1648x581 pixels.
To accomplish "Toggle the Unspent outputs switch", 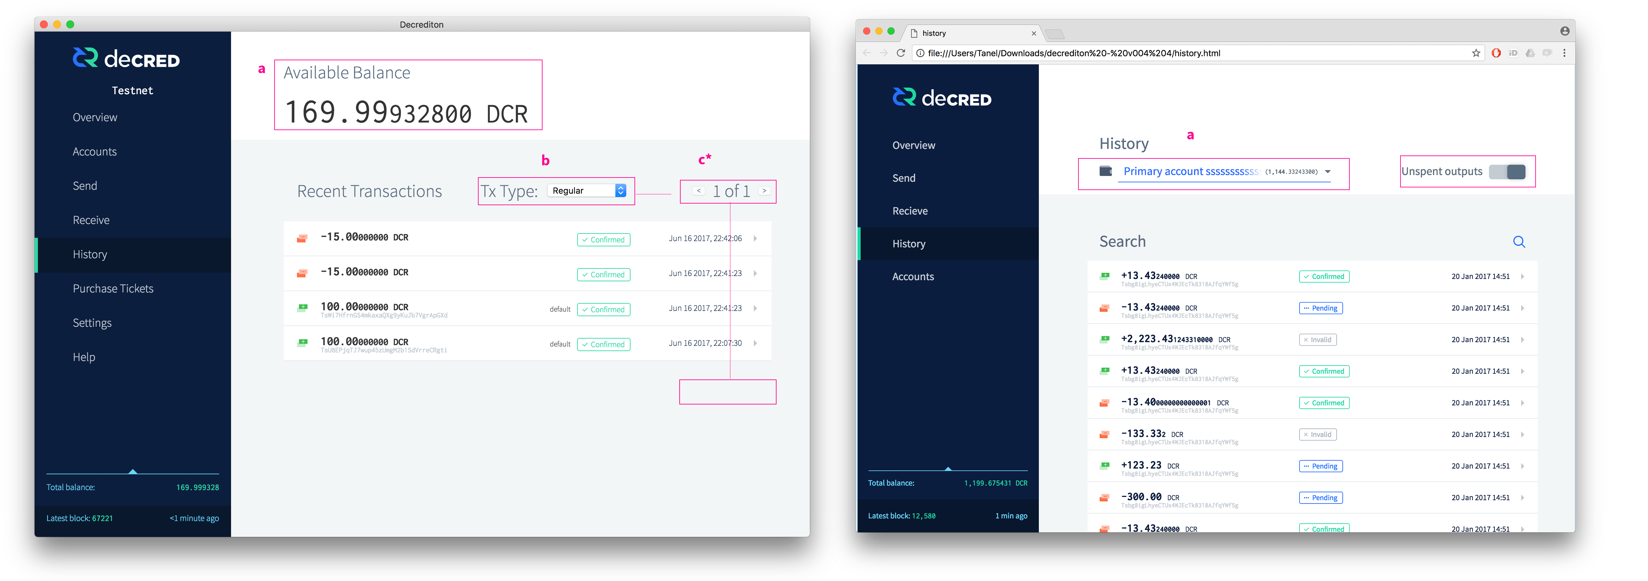I will [x=1508, y=171].
